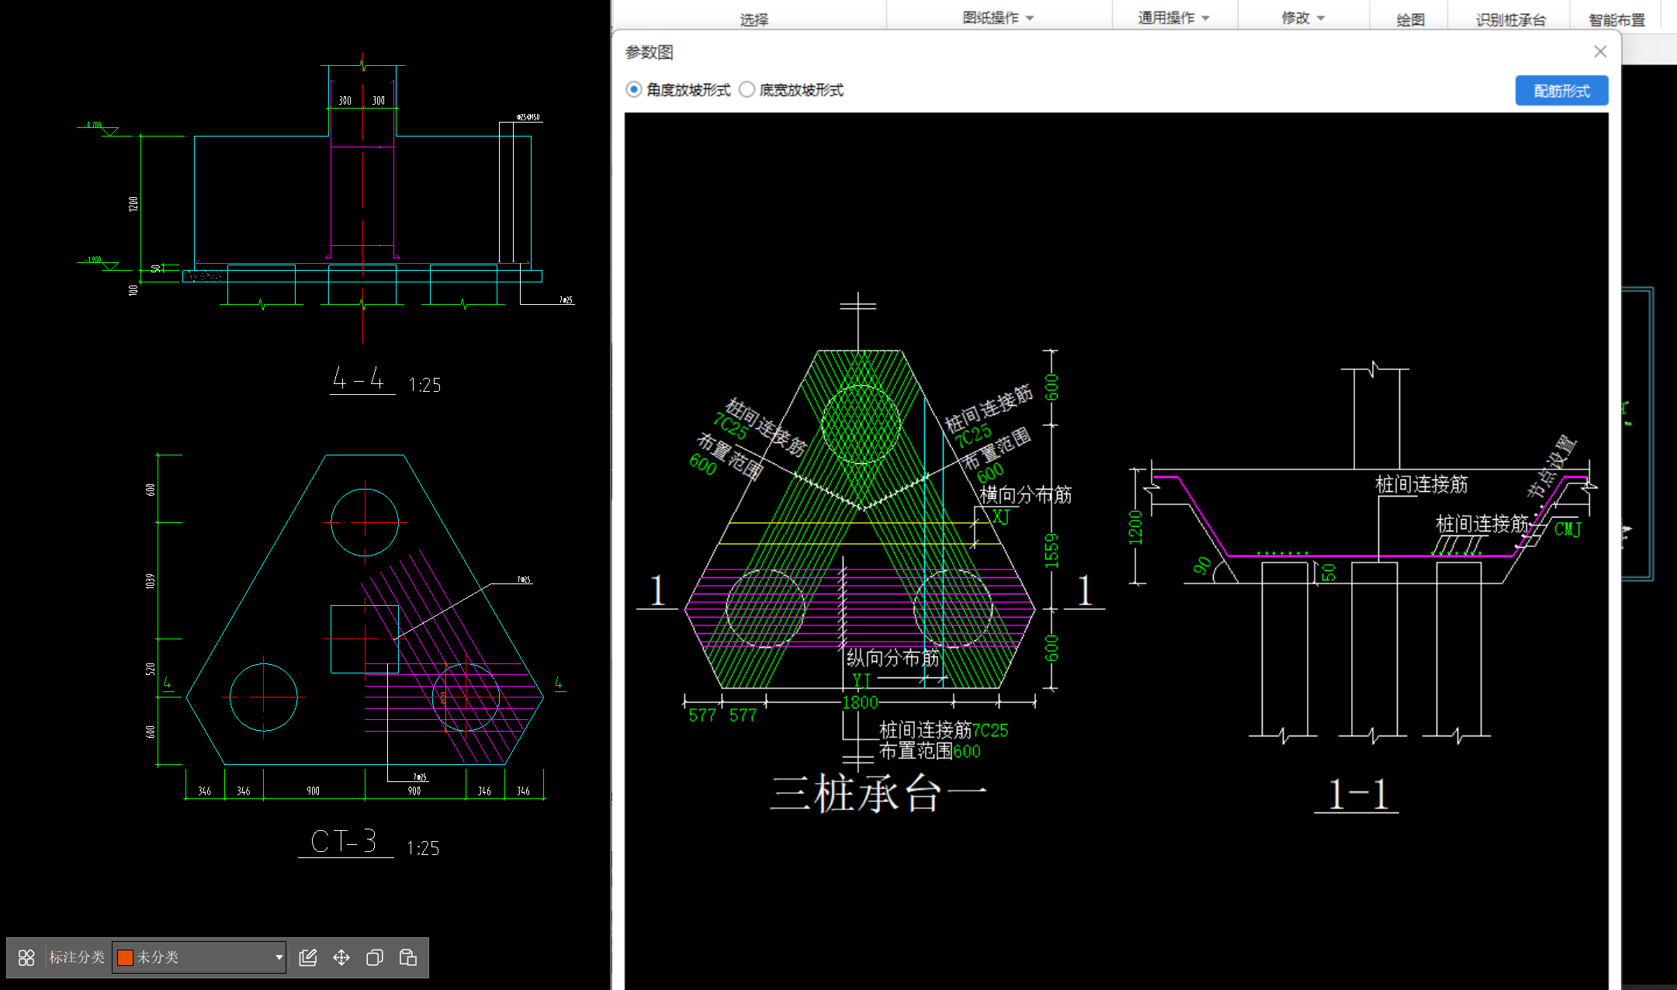The image size is (1677, 990).
Task: Click the CT-3 drawing title in CAD view
Action: coord(344,841)
